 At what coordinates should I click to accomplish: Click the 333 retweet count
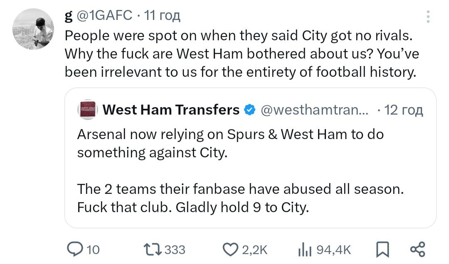175,249
